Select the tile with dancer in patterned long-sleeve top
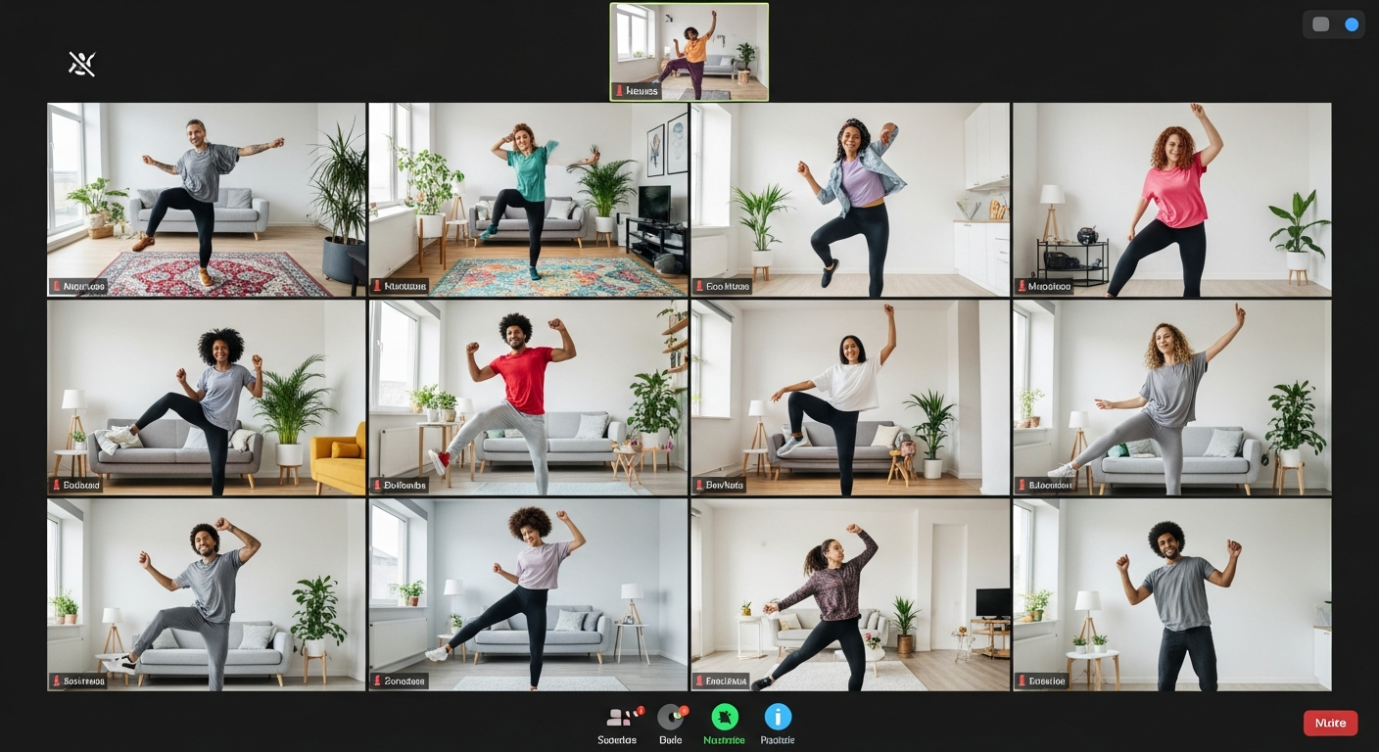1379x752 pixels. click(x=850, y=594)
